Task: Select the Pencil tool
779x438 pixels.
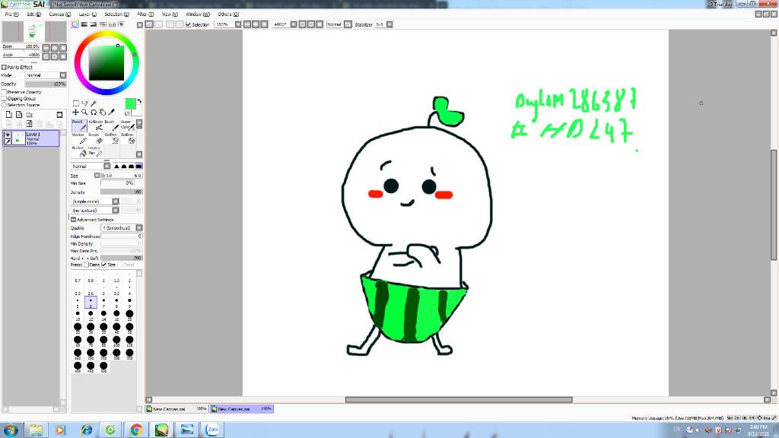Action: (78, 125)
